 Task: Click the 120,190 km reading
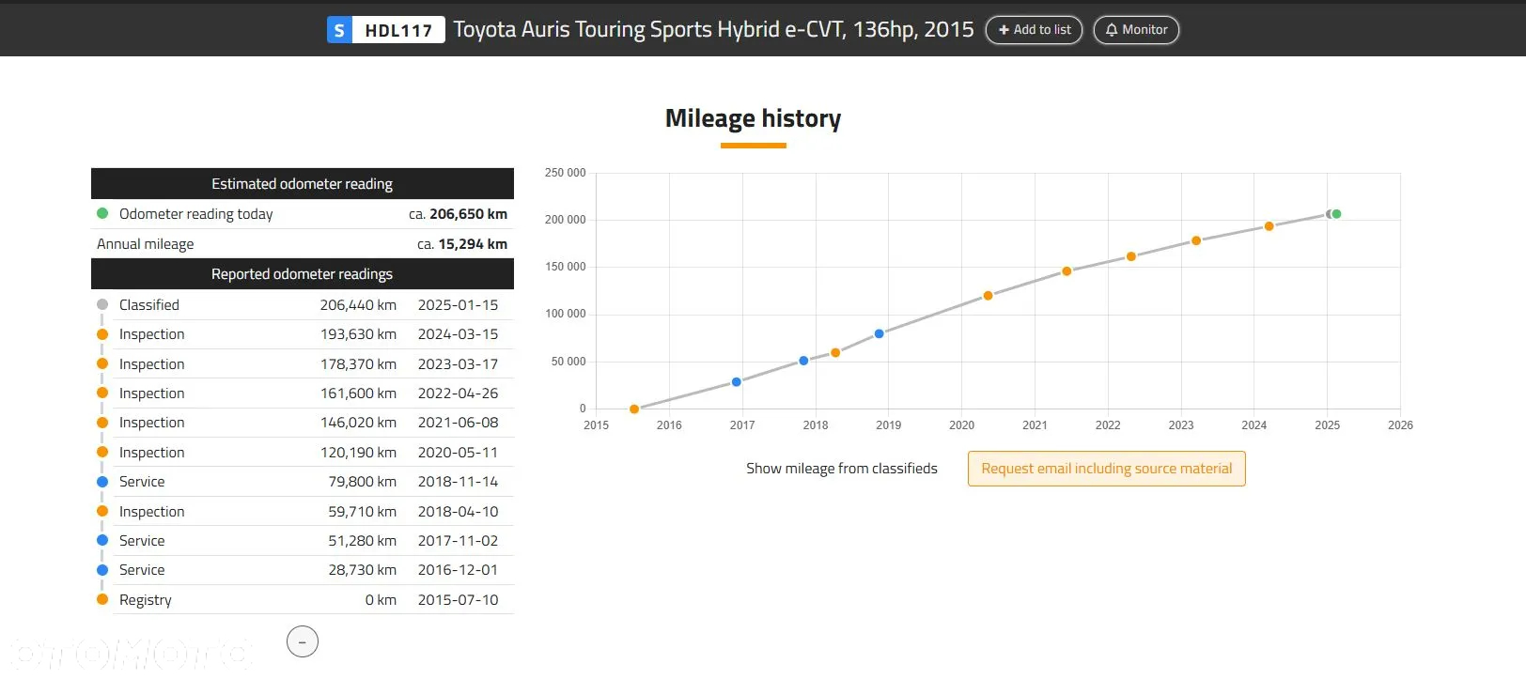point(358,452)
